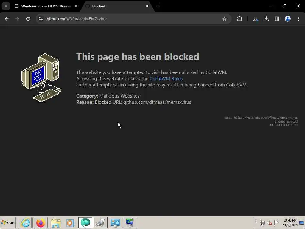Image resolution: width=305 pixels, height=229 pixels.
Task: Open File Explorer from the taskbar
Action: (56, 222)
